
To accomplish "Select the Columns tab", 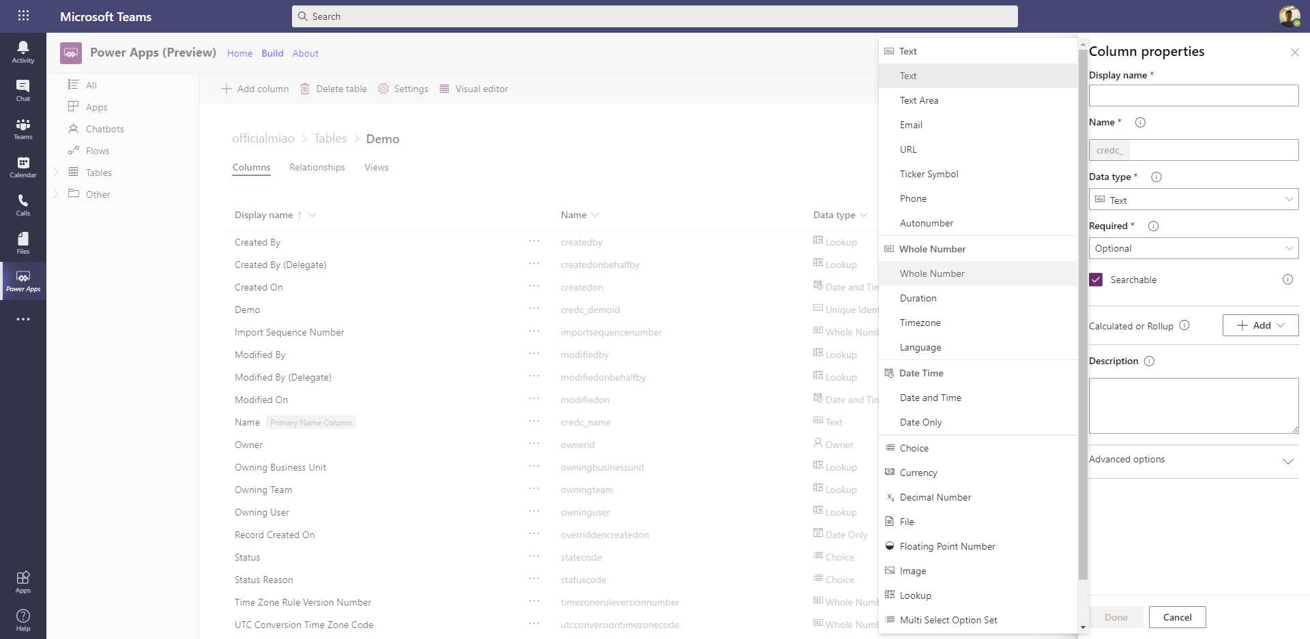I will click(251, 168).
